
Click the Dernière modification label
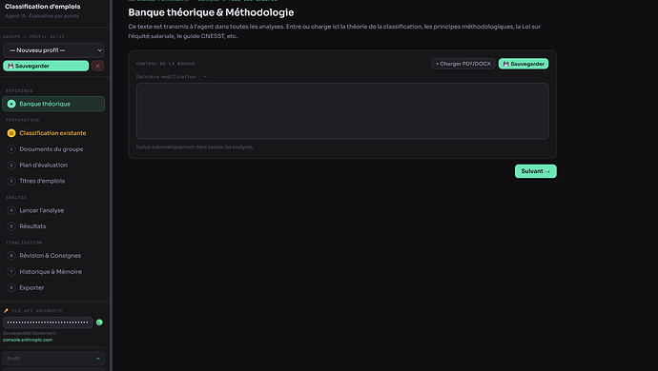(x=172, y=77)
